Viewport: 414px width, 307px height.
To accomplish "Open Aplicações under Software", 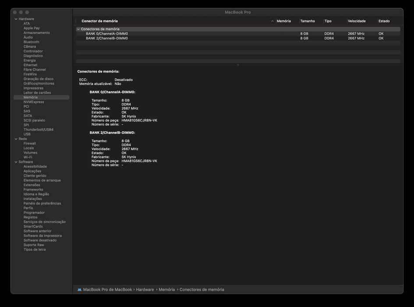I will (x=32, y=171).
